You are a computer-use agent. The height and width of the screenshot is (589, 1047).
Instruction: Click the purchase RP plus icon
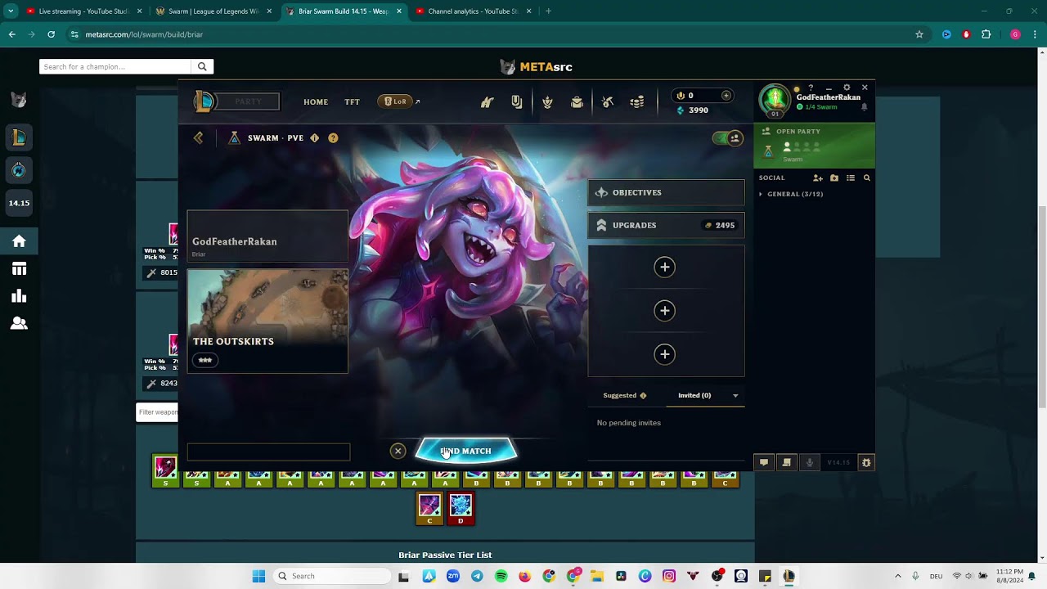click(x=726, y=96)
